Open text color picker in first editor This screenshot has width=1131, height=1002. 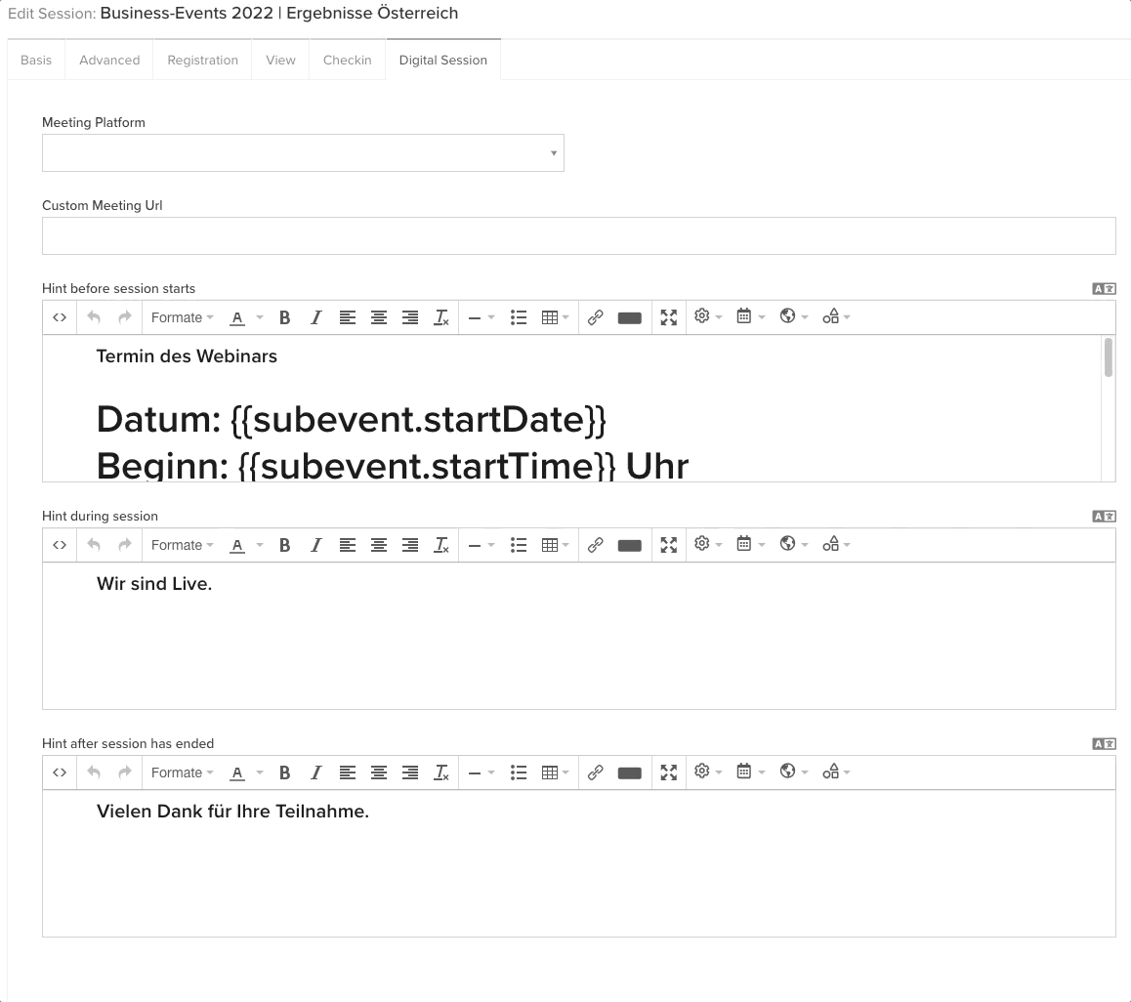pos(237,317)
